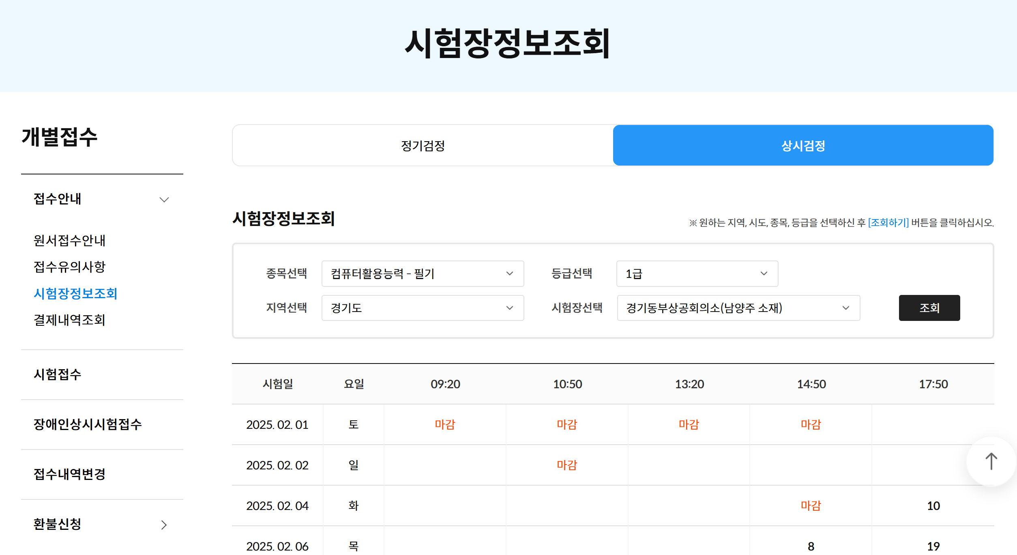Expand the 환불신청 arrow in sidebar
Image resolution: width=1017 pixels, height=555 pixels.
(x=164, y=525)
